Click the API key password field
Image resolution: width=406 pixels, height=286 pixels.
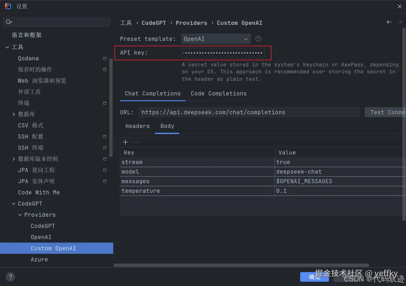pos(223,53)
